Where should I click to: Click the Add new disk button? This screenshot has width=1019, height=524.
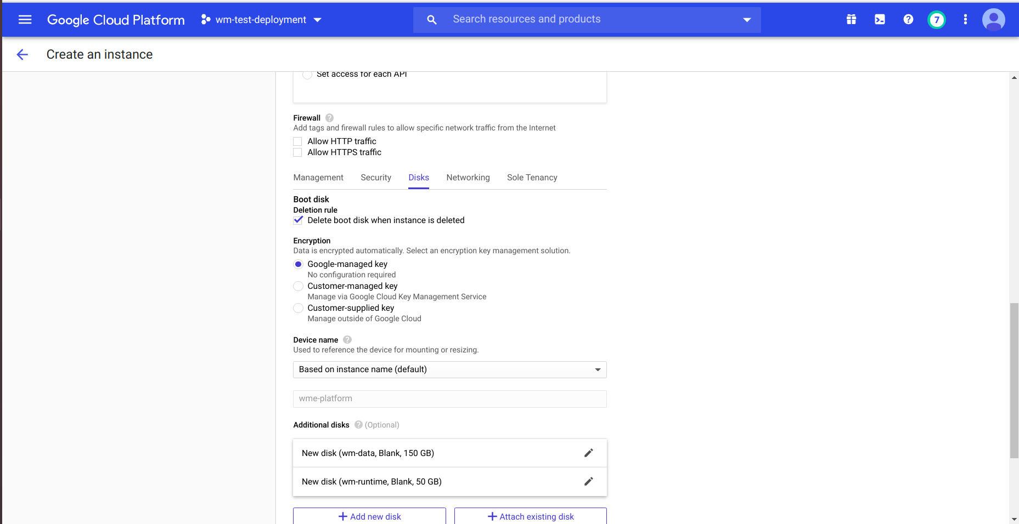[369, 516]
